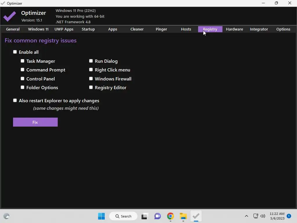Enable Also restart Explorer to apply changes
This screenshot has width=297, height=223.
[x=15, y=100]
